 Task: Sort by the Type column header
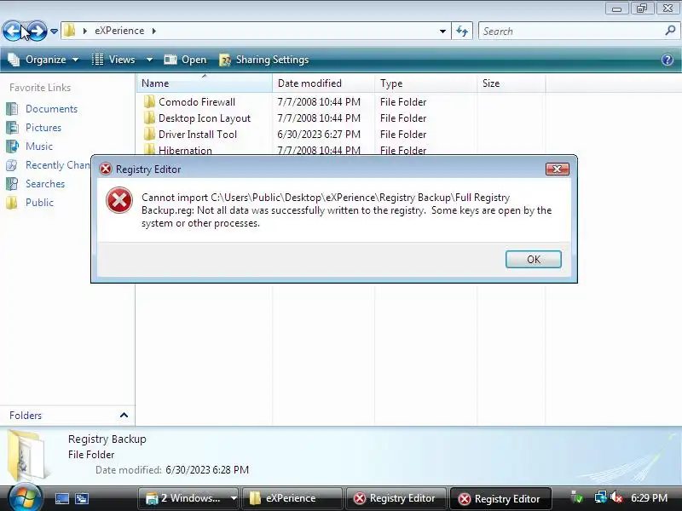click(425, 83)
